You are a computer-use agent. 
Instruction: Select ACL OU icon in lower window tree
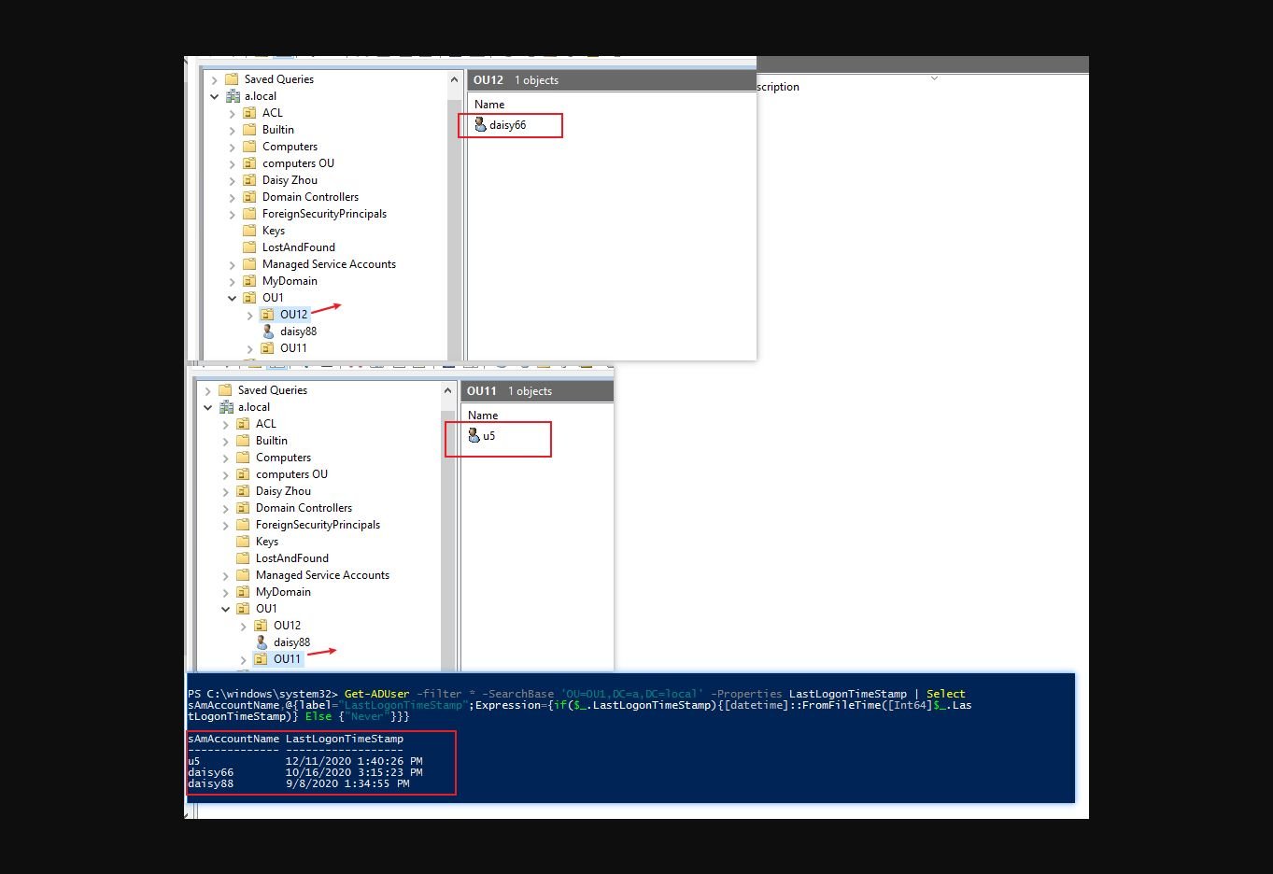click(243, 424)
